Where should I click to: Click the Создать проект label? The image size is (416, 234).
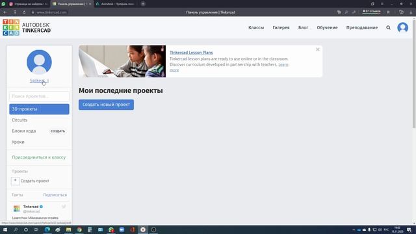point(34,181)
